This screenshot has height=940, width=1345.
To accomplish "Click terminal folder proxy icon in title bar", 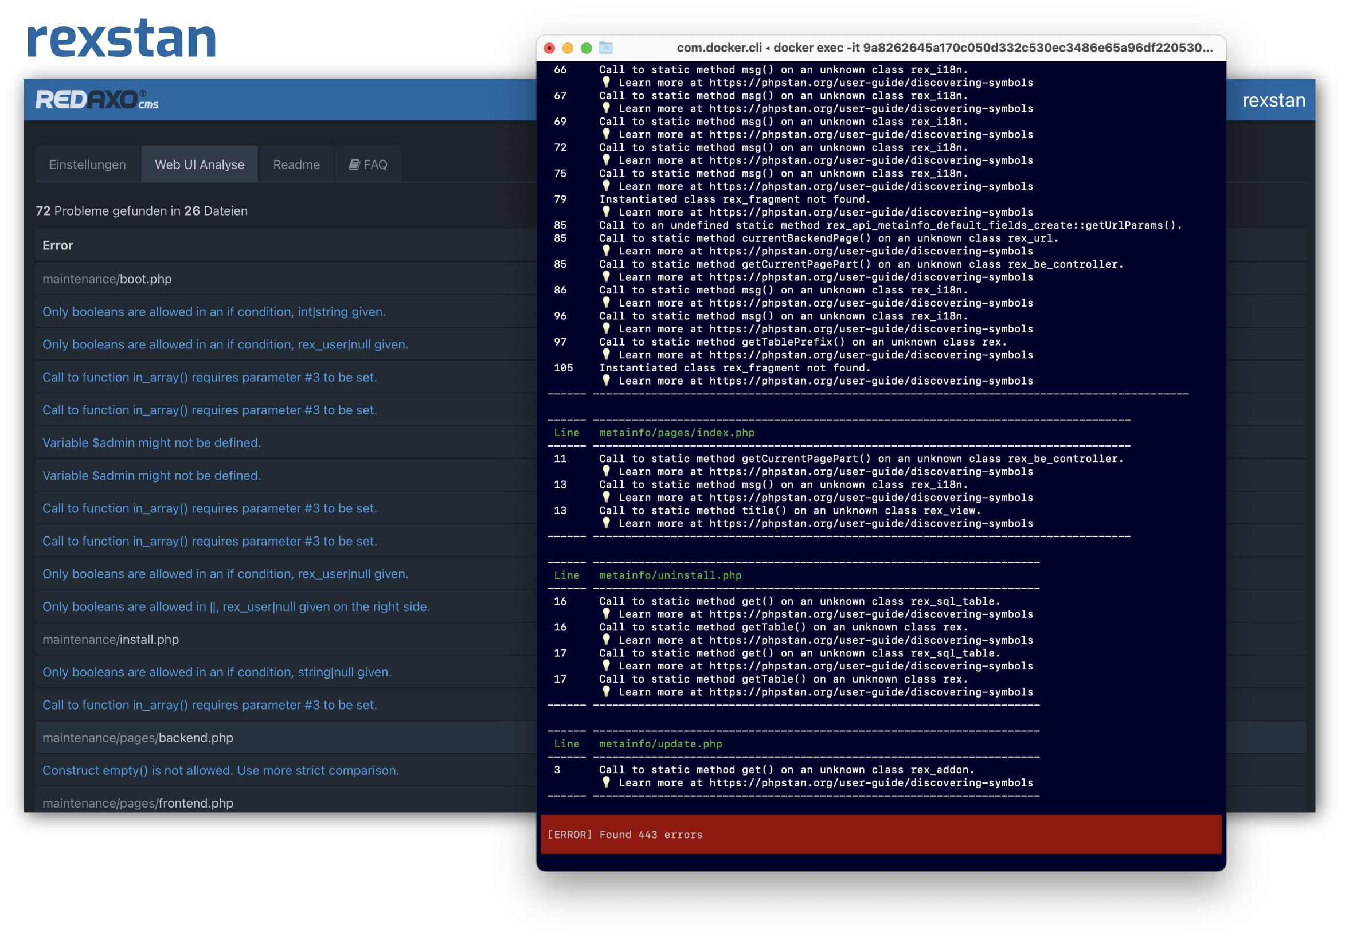I will coord(606,48).
